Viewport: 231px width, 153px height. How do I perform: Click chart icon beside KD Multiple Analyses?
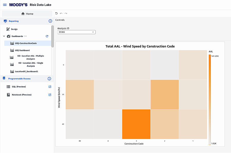12,57
